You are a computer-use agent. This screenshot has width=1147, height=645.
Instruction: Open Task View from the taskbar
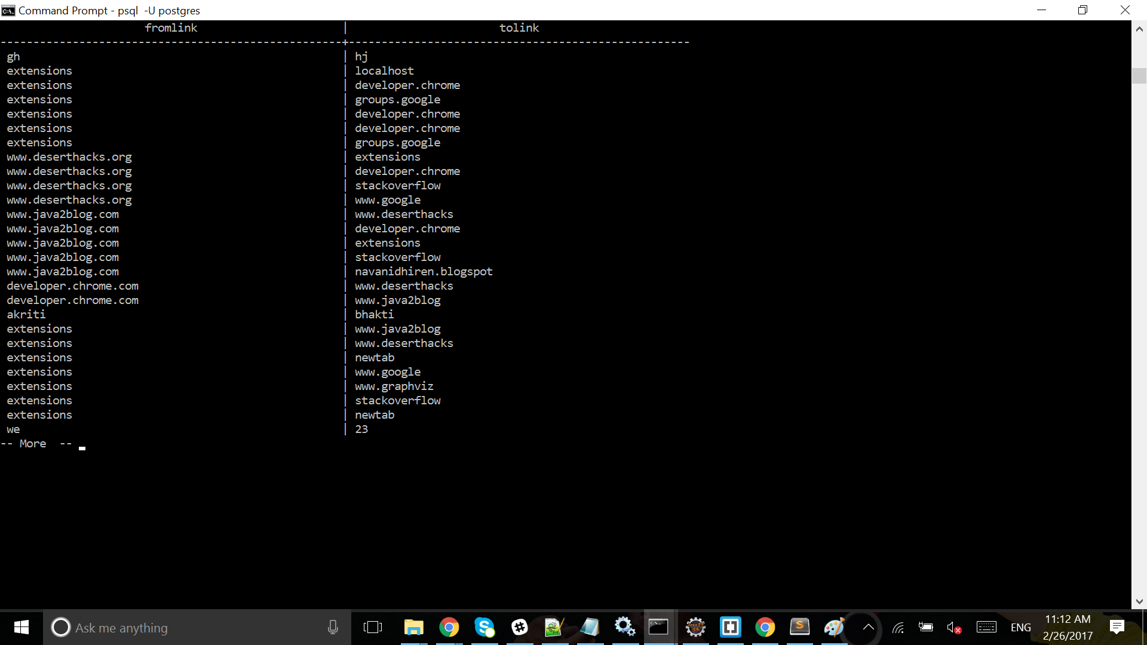pyautogui.click(x=372, y=627)
